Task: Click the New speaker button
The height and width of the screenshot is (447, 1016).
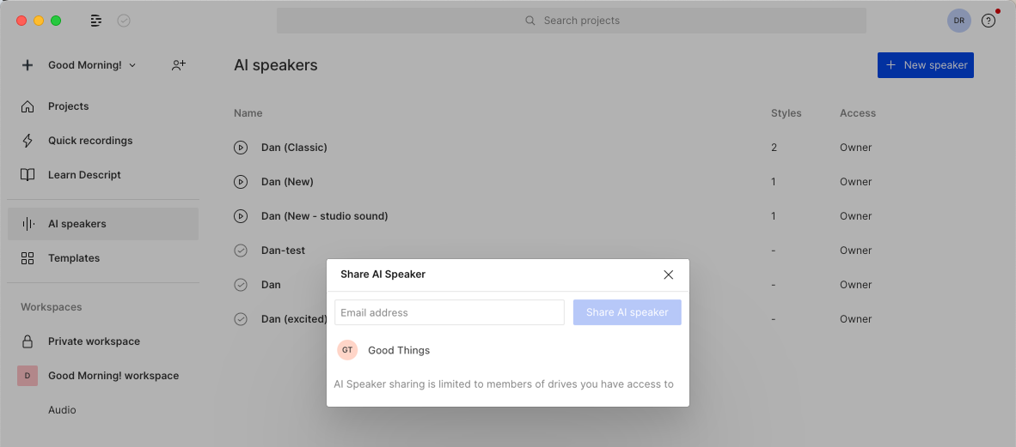Action: click(x=925, y=65)
